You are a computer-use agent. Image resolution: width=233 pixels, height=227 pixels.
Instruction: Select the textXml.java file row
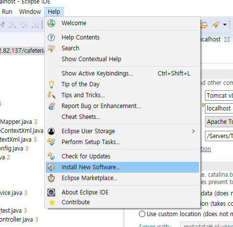coord(18,140)
